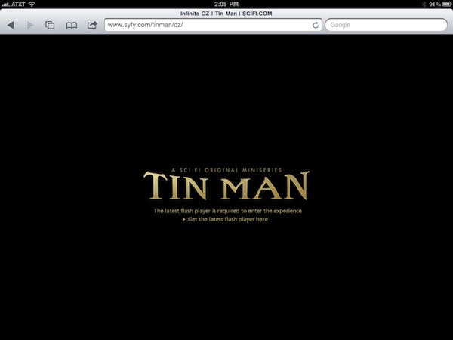
Task: Click the Tin Man gold logo
Action: (x=226, y=185)
